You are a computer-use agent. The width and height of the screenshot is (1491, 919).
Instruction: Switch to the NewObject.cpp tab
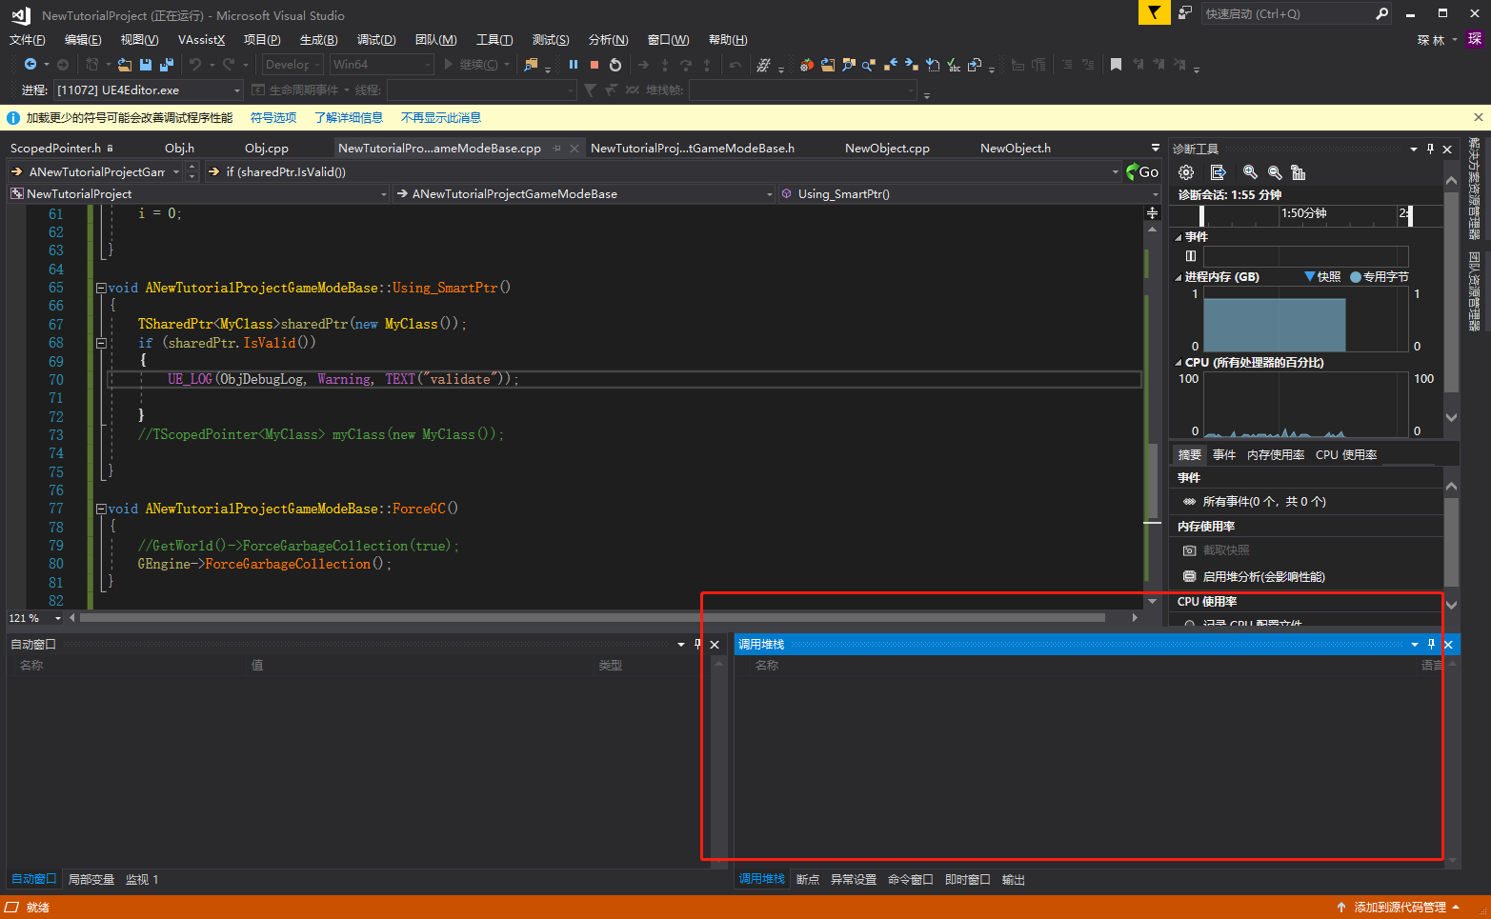coord(886,148)
